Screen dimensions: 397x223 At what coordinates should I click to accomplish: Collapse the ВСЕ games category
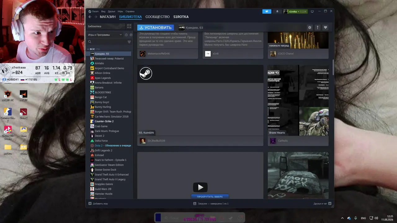tap(89, 49)
